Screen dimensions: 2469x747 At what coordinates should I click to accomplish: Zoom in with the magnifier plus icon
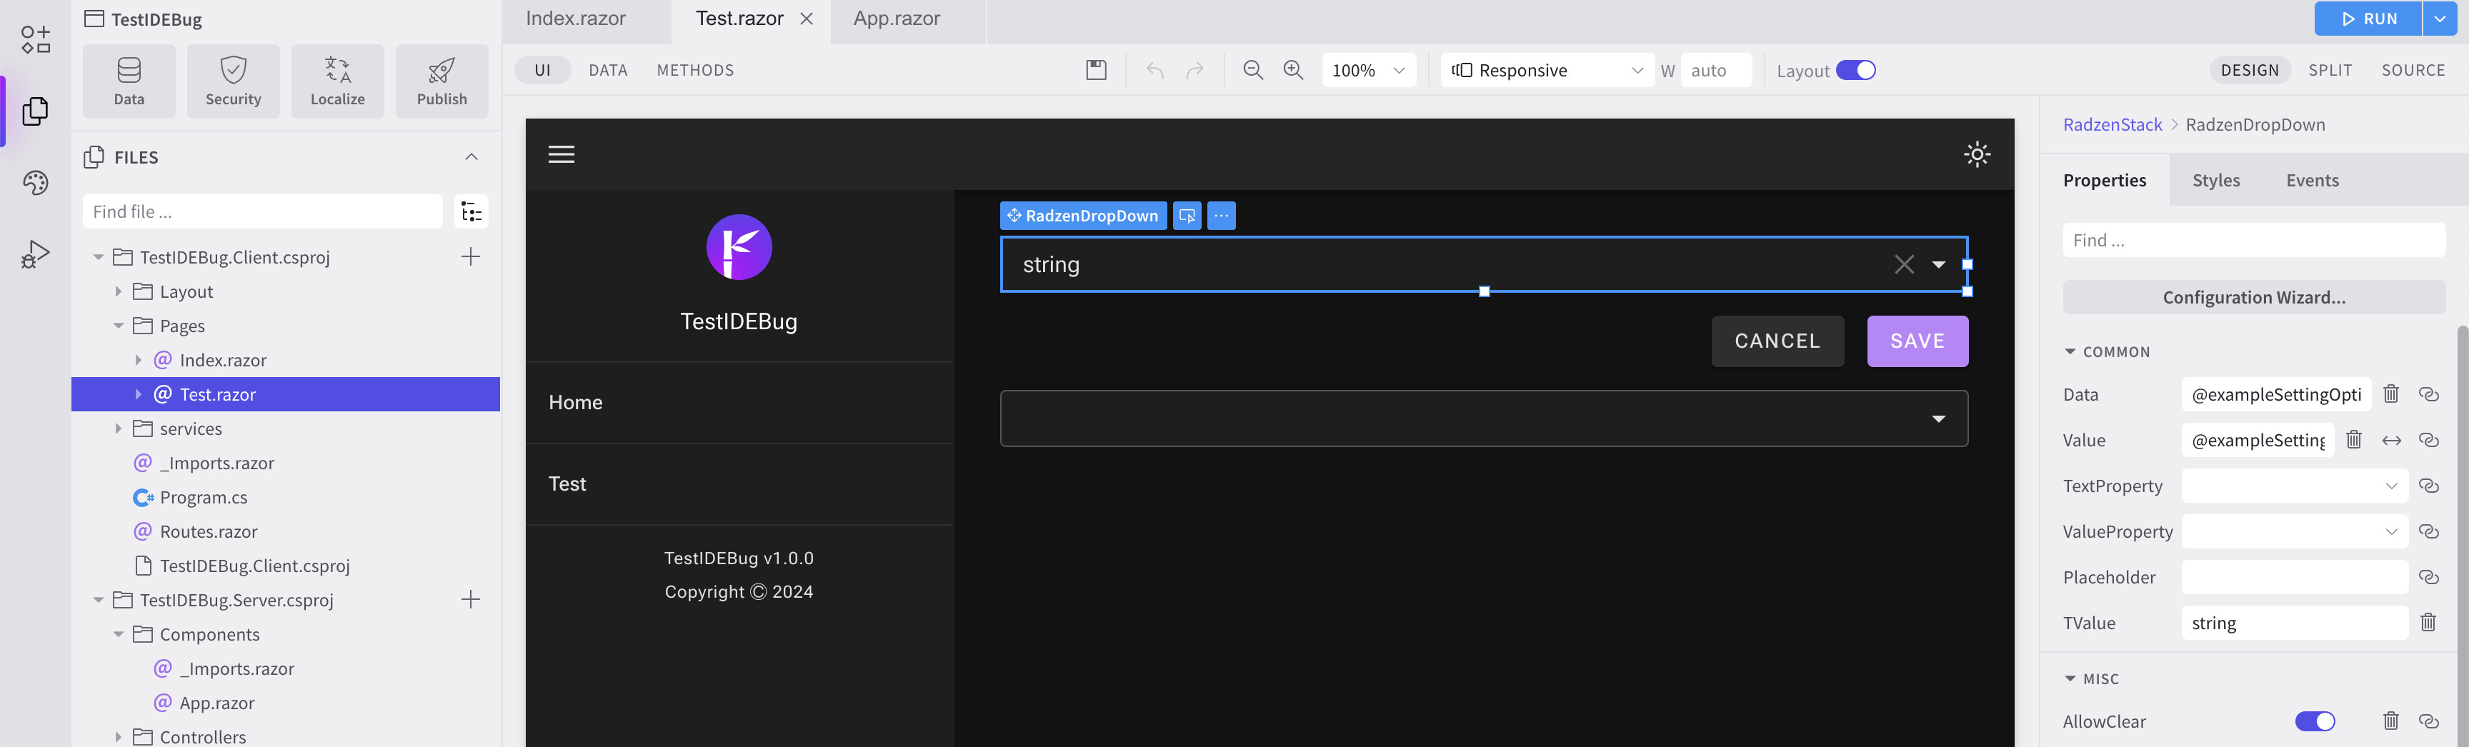pos(1293,70)
